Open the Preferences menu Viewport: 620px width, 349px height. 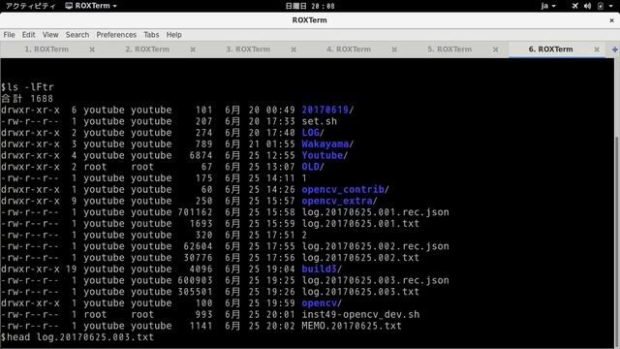point(116,35)
